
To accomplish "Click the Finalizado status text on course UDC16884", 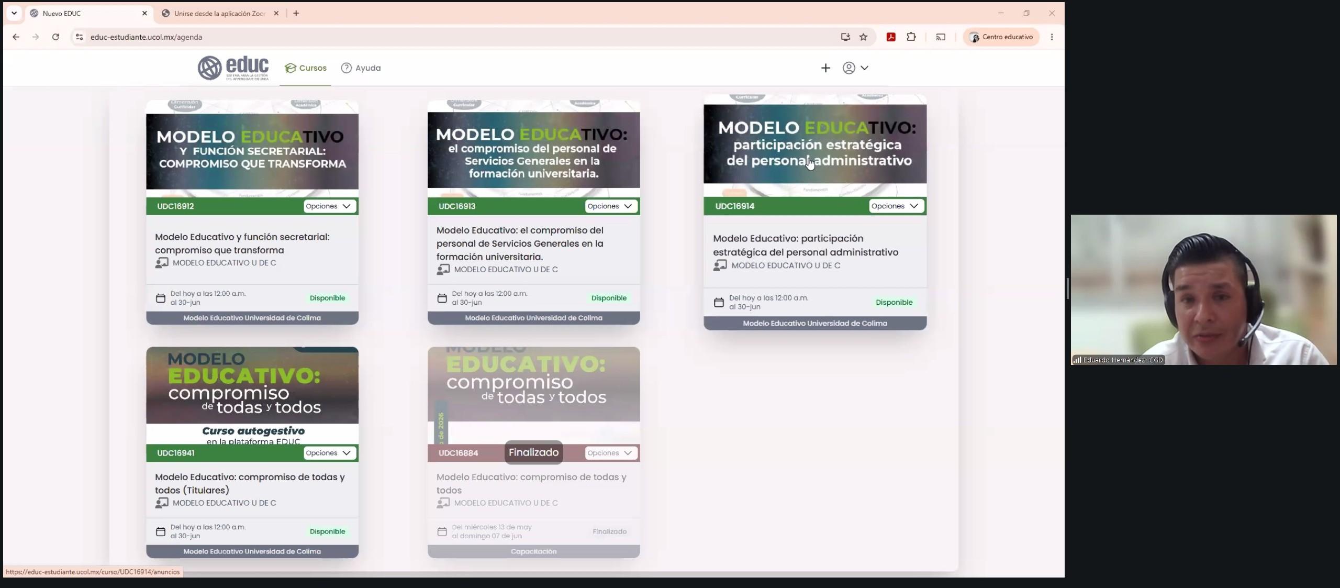I will click(609, 531).
